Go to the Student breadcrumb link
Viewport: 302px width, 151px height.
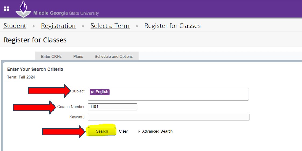(x=15, y=26)
